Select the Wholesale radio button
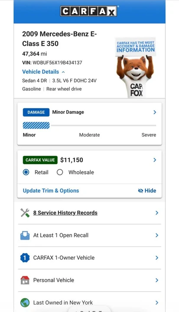Viewport: 179px width, 312px height. pos(60,172)
